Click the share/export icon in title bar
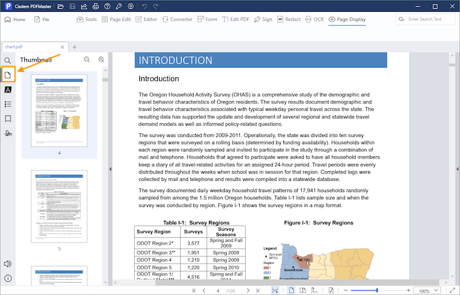The height and width of the screenshot is (295, 460). click(x=84, y=6)
